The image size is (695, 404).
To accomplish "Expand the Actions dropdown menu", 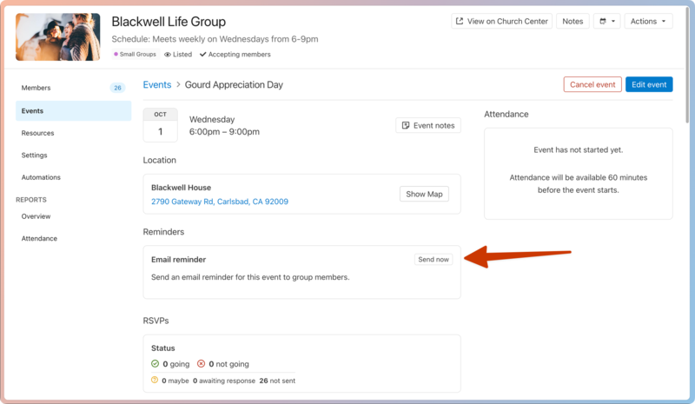I will 649,22.
